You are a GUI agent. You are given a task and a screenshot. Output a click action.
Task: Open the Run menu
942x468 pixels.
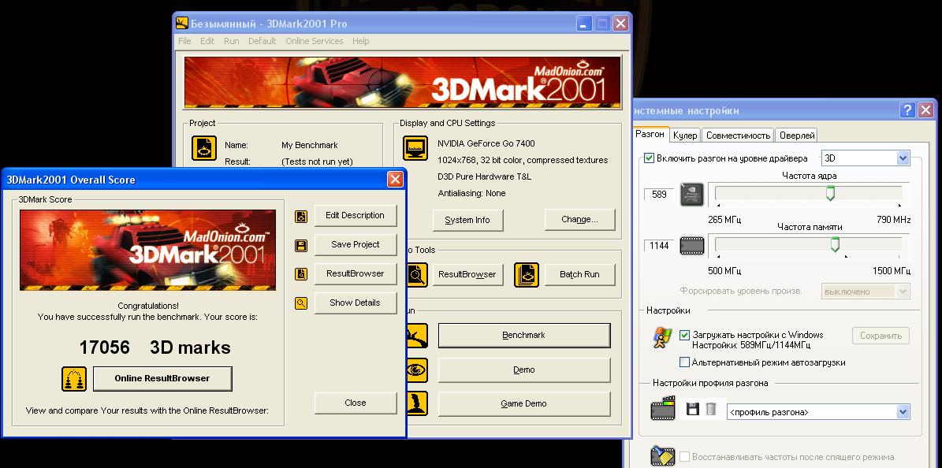(x=231, y=41)
